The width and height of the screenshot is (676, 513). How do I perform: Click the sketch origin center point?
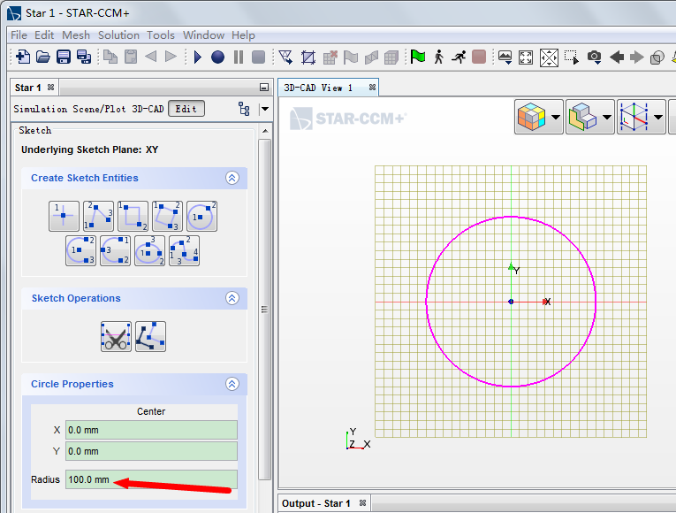[511, 302]
